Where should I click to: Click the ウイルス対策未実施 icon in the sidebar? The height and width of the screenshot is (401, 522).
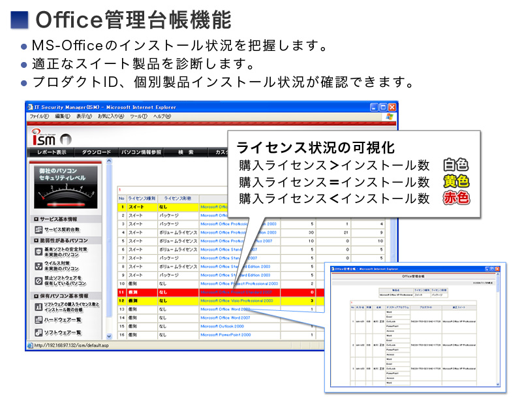coord(38,266)
